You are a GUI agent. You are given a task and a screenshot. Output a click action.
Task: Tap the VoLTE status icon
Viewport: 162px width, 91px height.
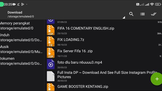138,4
